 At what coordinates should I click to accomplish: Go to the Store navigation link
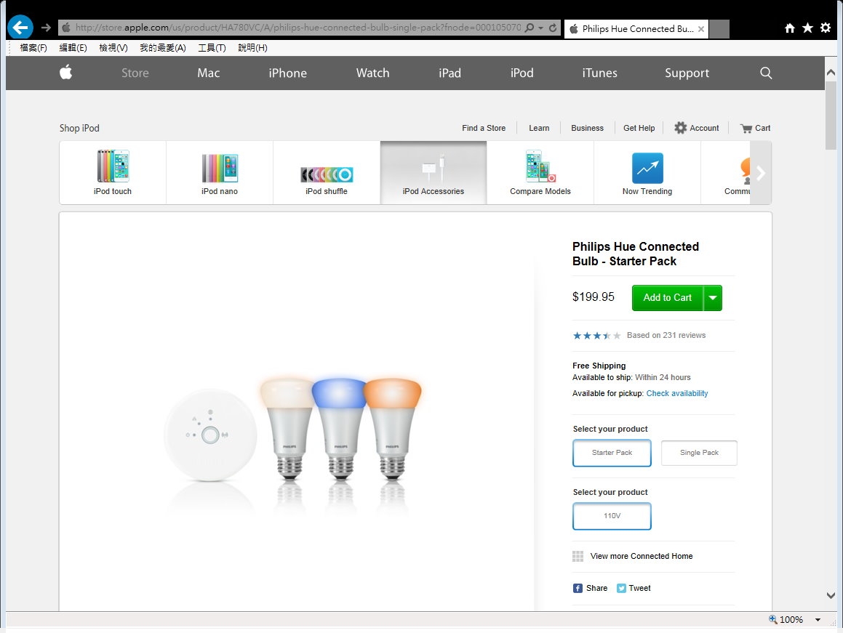point(135,73)
